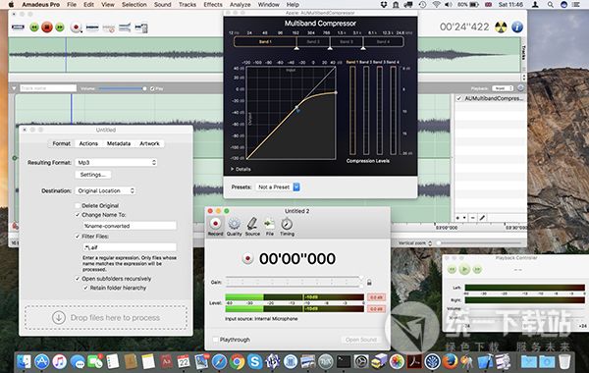
Task: Open the Analyze menu
Action: 241,5
